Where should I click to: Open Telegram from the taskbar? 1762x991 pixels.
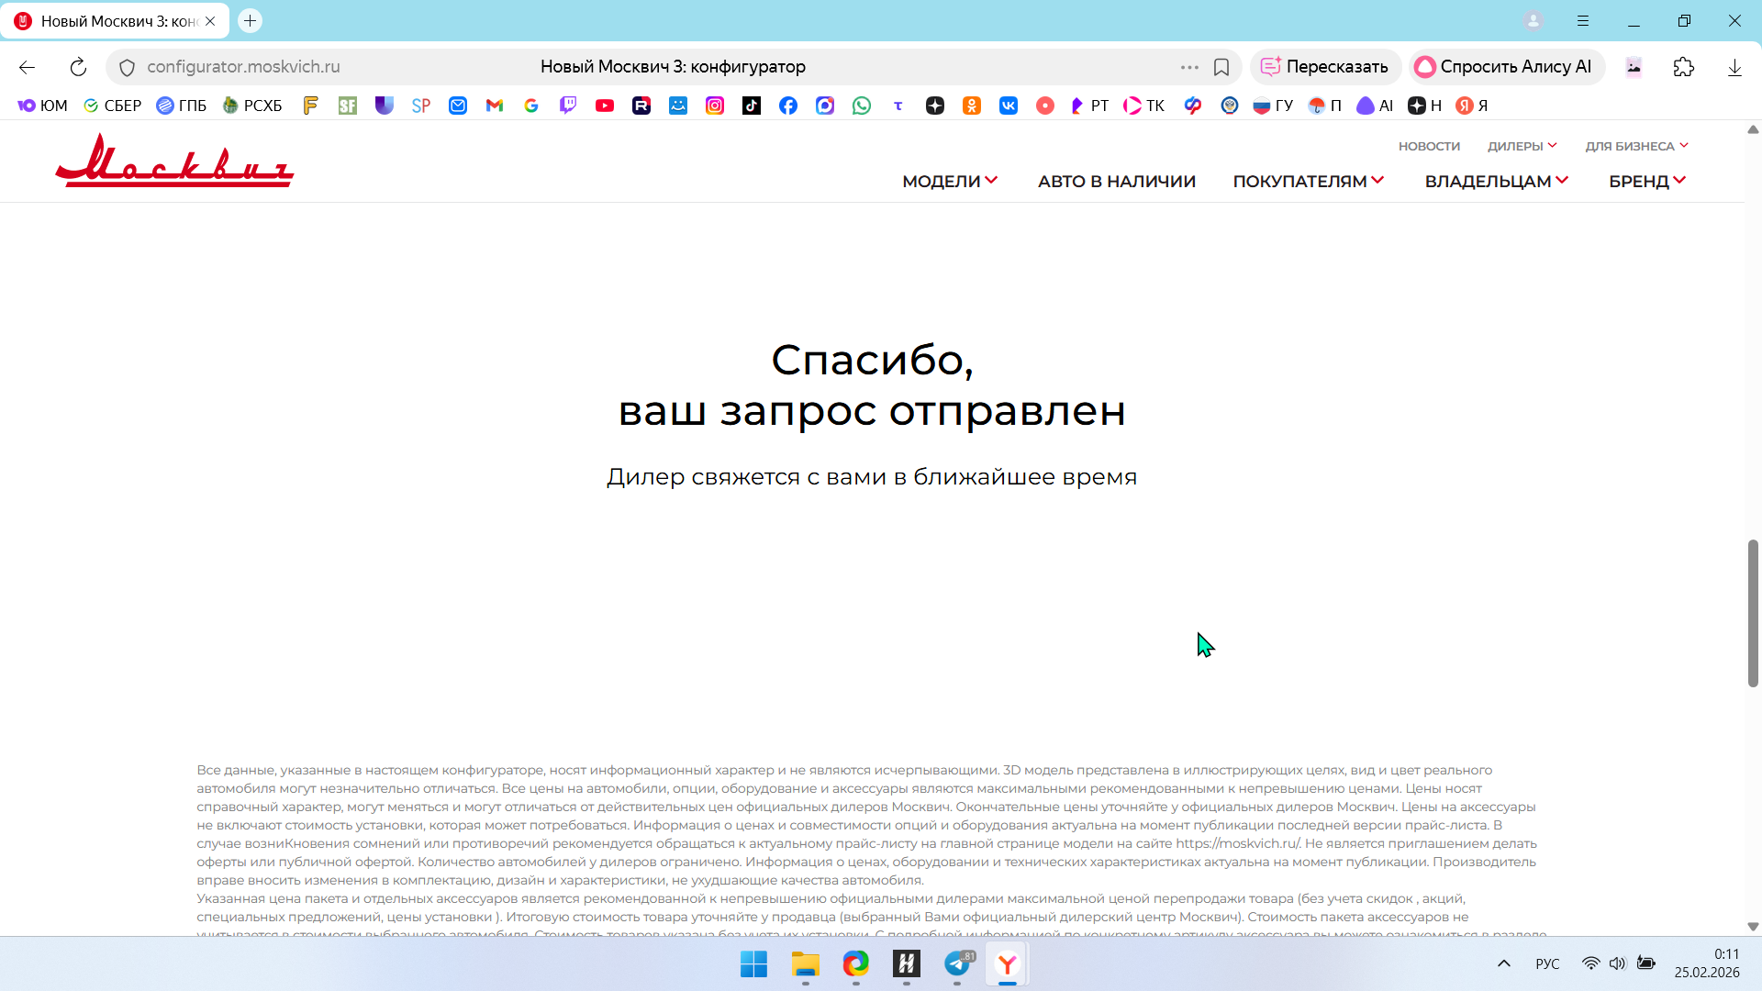click(957, 963)
